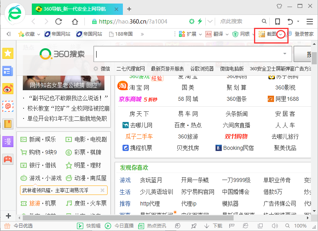The width and height of the screenshot is (318, 231).
Task: Toggle the speaker mute icon in status bar
Action: (274, 226)
